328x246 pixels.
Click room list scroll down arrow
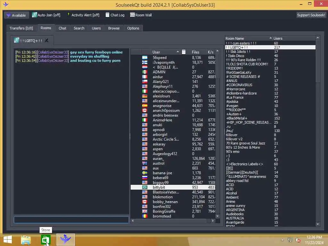[x=318, y=224]
